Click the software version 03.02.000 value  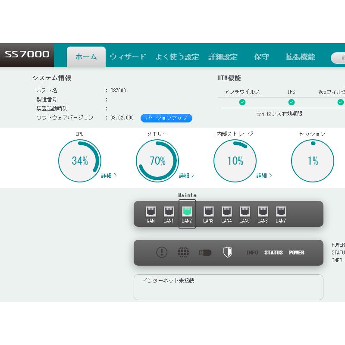(x=122, y=118)
